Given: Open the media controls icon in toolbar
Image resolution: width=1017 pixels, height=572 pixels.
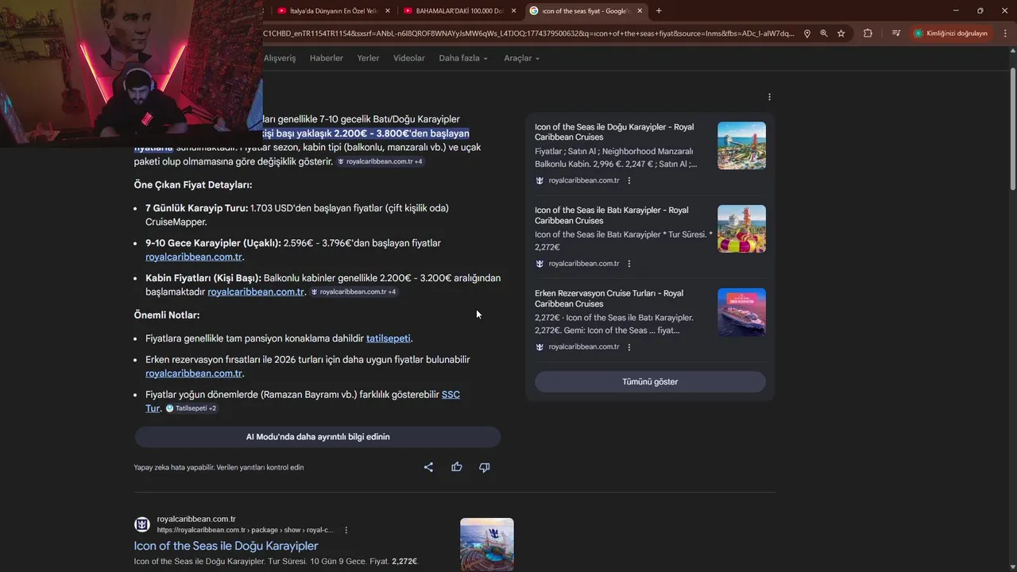Looking at the screenshot, I should pos(896,33).
